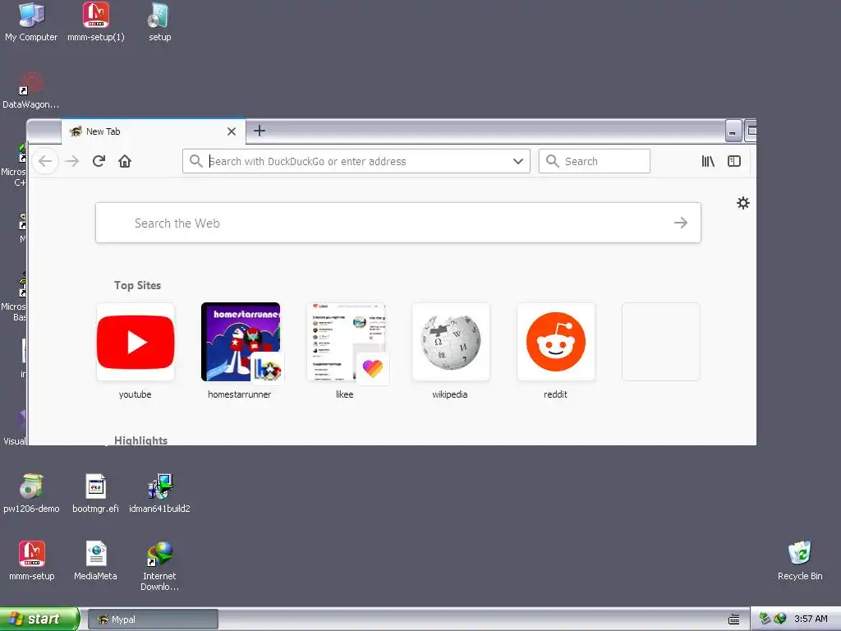This screenshot has width=841, height=631.
Task: Focus the DuckDuckGo address bar
Action: pyautogui.click(x=356, y=161)
